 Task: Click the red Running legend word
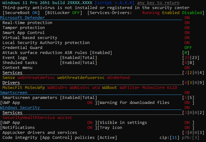(151, 12)
